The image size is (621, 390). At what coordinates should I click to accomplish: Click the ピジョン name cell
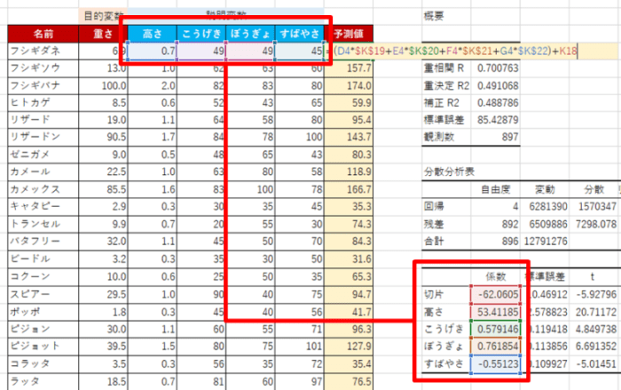point(43,329)
